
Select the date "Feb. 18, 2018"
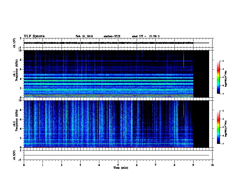click(84, 36)
